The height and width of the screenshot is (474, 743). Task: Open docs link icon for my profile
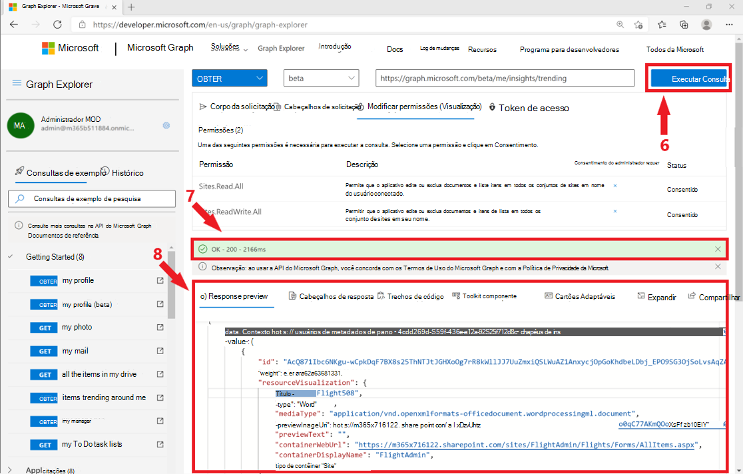(160, 281)
